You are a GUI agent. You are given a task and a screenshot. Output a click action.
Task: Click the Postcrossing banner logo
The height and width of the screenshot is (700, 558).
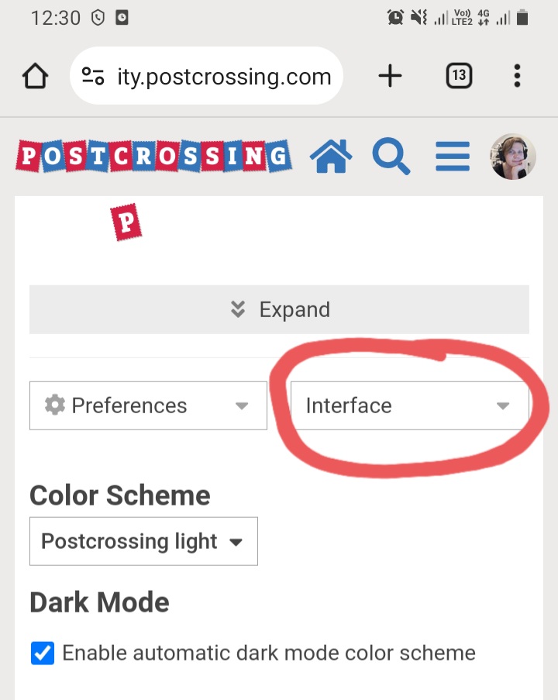point(153,157)
